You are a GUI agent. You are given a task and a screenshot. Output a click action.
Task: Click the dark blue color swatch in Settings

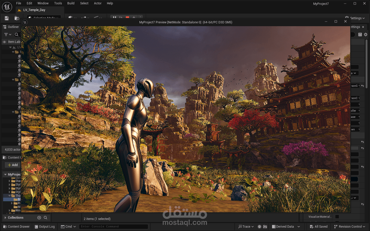(355, 179)
